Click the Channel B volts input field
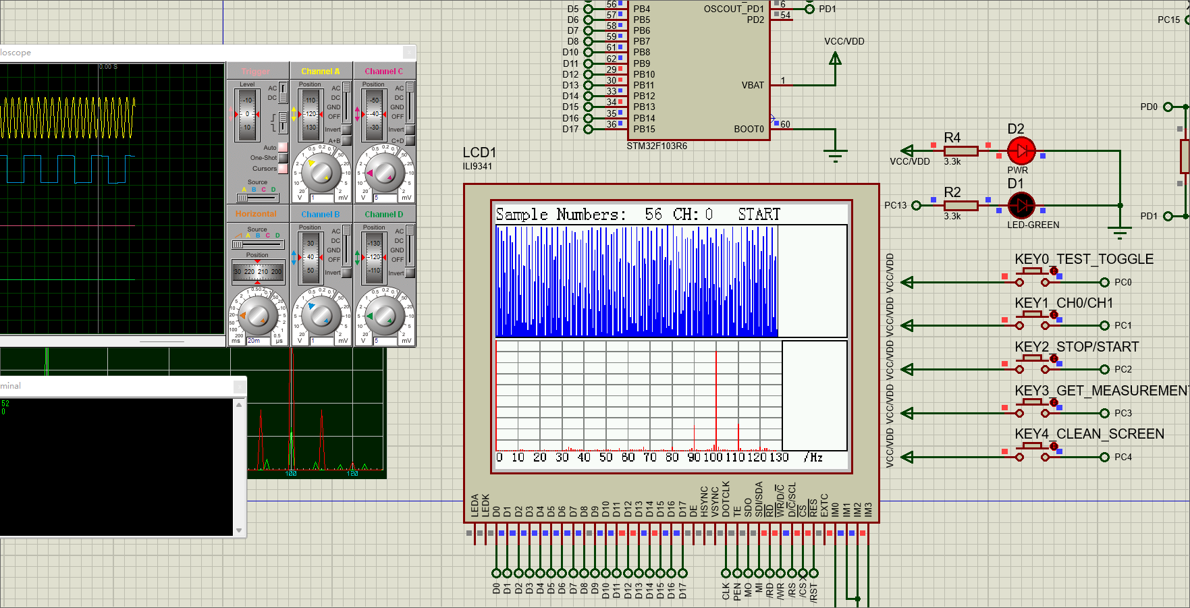Viewport: 1190px width, 608px height. tap(321, 341)
